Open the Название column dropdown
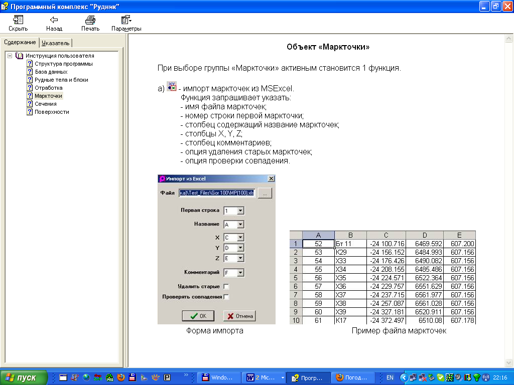Image resolution: width=514 pixels, height=385 pixels. [240, 225]
